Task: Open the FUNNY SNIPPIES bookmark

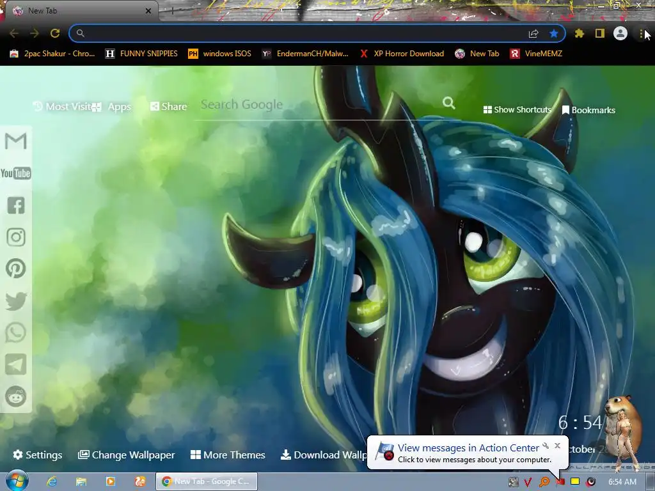Action: pos(142,54)
